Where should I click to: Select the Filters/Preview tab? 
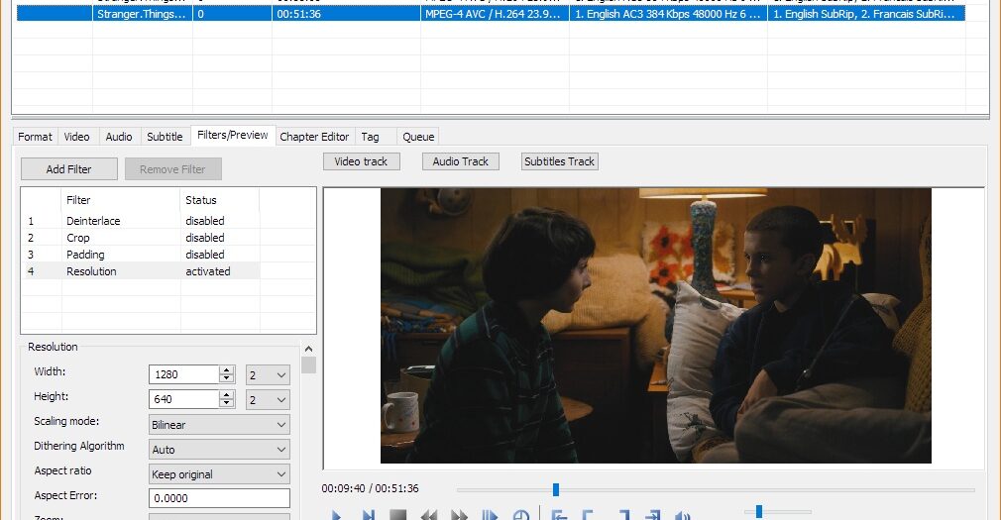point(233,136)
